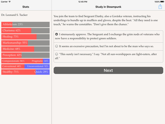This screenshot has height=124, width=165.
Task: Click the Wi-Fi status icon
Action: click(x=10, y=2)
